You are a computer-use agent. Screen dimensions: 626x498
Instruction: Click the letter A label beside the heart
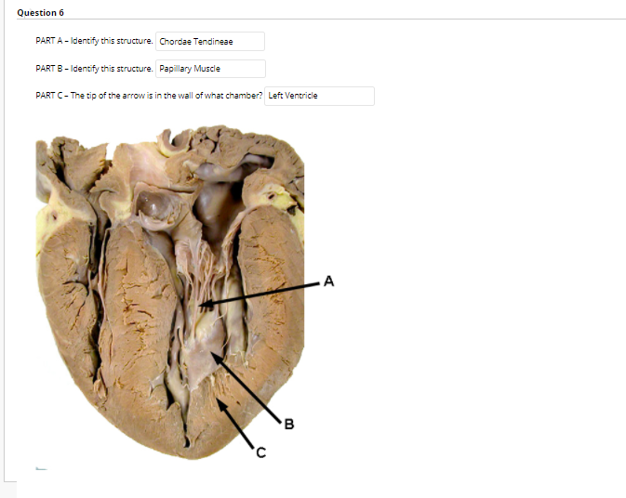coord(328,282)
